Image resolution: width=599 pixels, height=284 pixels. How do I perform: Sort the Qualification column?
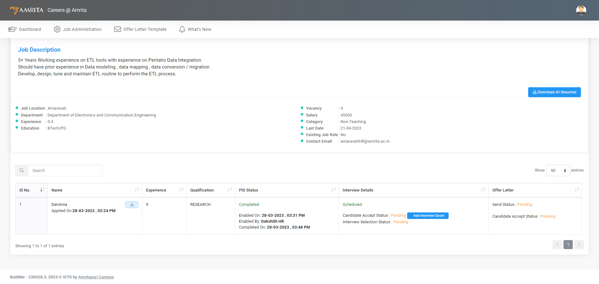click(x=230, y=190)
